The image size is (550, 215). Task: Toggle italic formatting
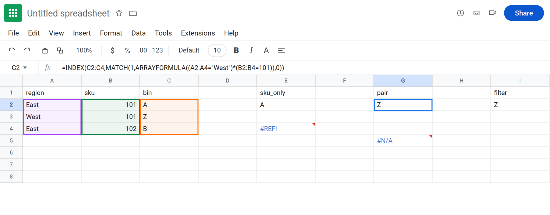(251, 50)
